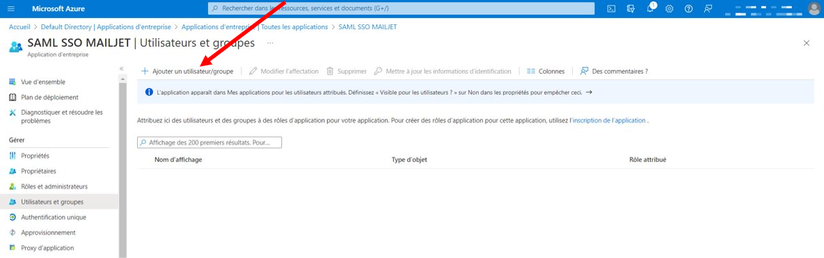Open the directories and subscriptions filter icon

(631, 9)
